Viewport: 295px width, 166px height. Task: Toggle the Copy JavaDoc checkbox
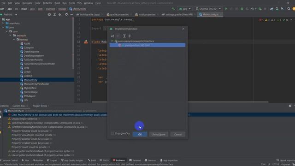point(112,133)
